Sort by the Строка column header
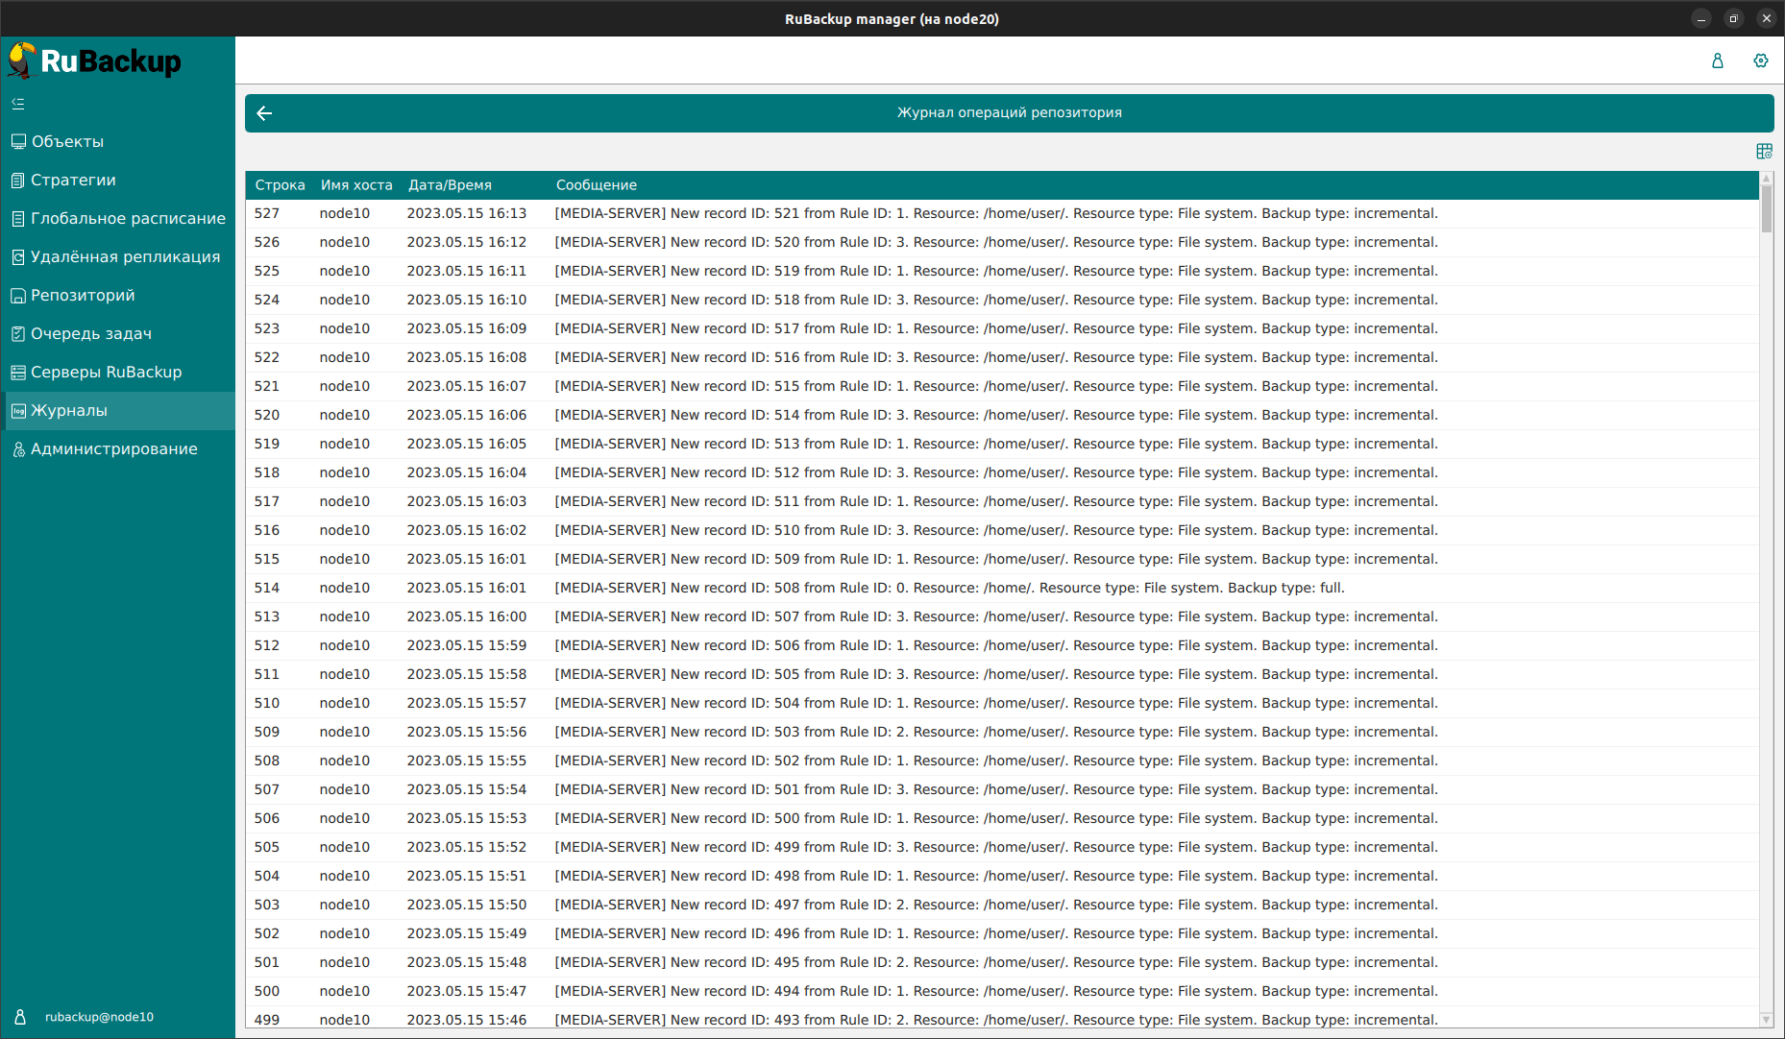This screenshot has width=1785, height=1039. [280, 185]
